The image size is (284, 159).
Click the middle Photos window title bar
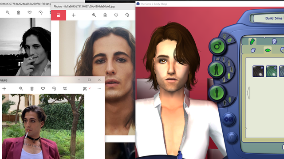(x=93, y=6)
